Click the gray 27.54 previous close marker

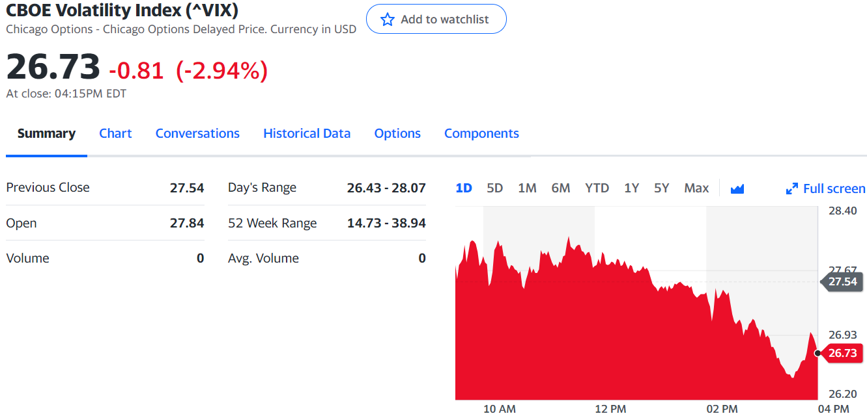[842, 281]
